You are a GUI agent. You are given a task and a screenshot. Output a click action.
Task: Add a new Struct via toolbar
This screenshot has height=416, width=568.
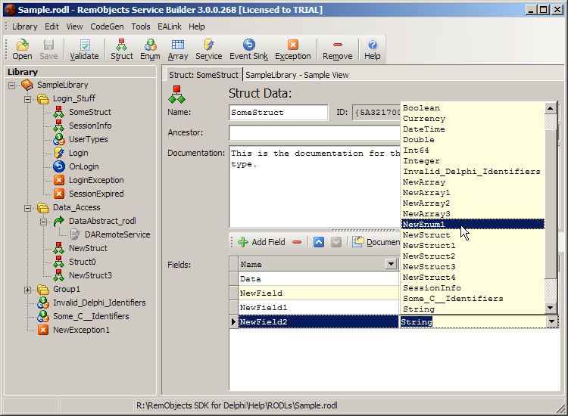point(122,49)
